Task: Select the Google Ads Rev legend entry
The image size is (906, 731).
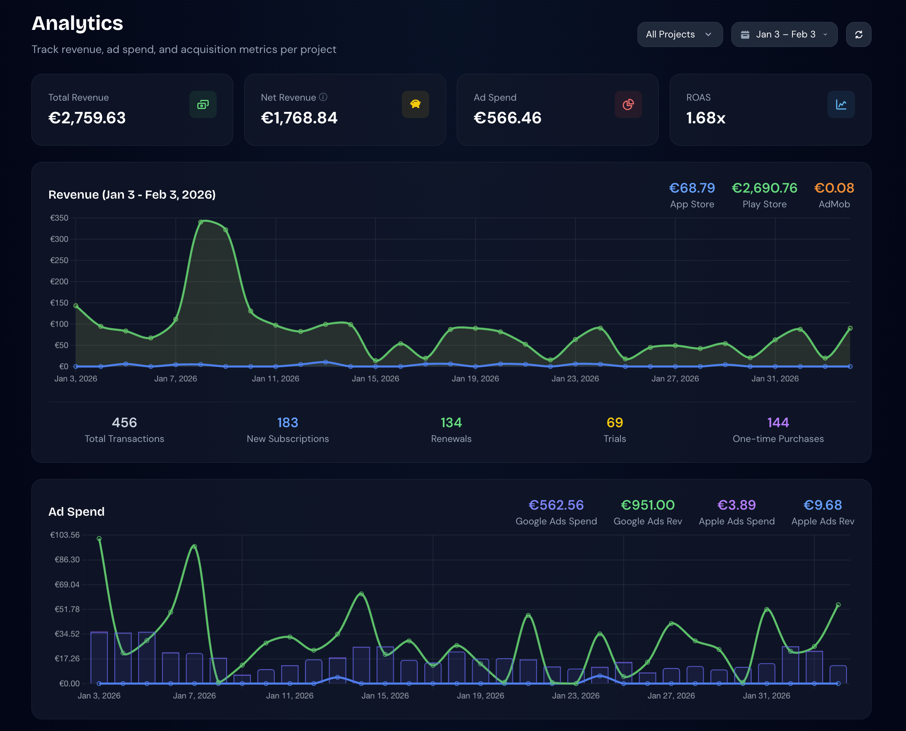Action: (x=647, y=512)
